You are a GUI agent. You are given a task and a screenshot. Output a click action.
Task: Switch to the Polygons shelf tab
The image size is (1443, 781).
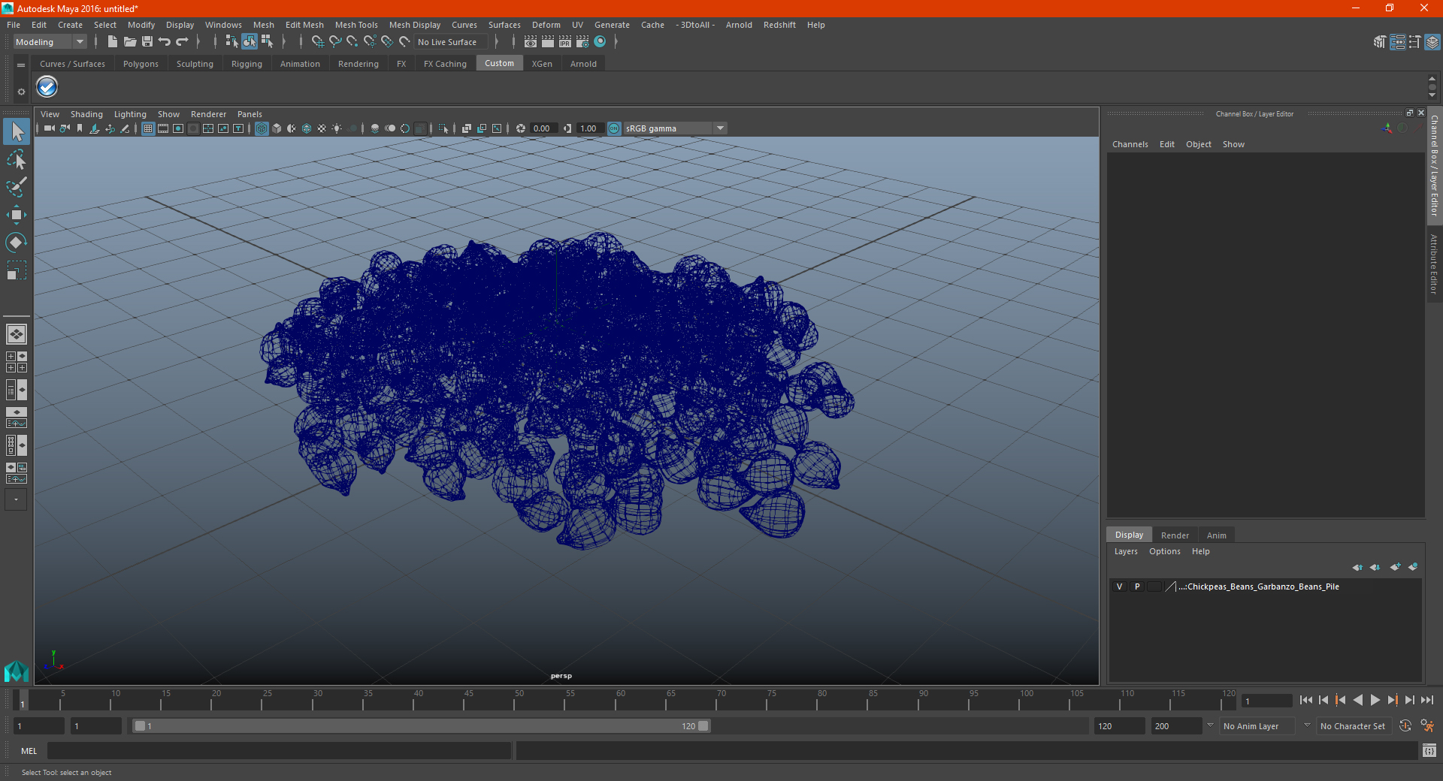click(x=141, y=64)
